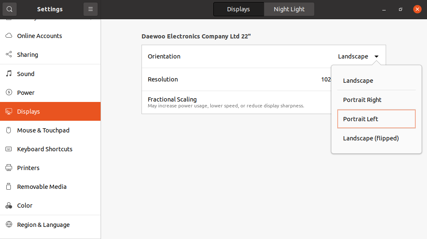Click the Sound music note icon

pos(9,74)
